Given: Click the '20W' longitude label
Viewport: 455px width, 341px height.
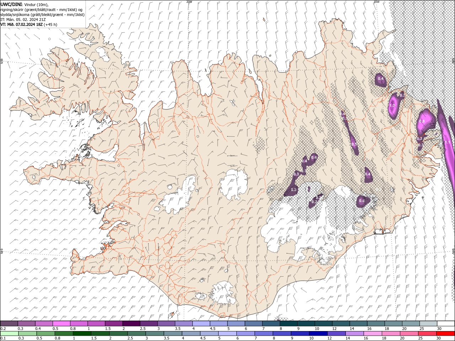Looking at the screenshot, I should click(x=189, y=2).
